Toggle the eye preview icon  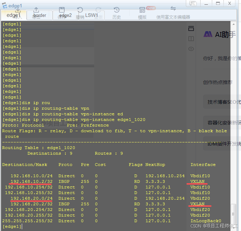pos(191,49)
